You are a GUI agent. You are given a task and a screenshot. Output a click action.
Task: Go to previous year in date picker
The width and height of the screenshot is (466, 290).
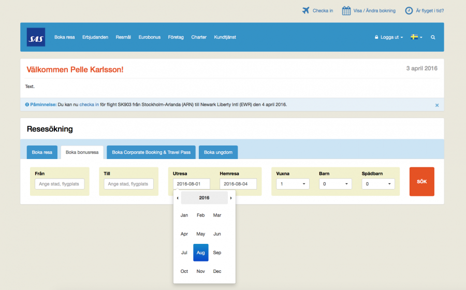pyautogui.click(x=178, y=198)
